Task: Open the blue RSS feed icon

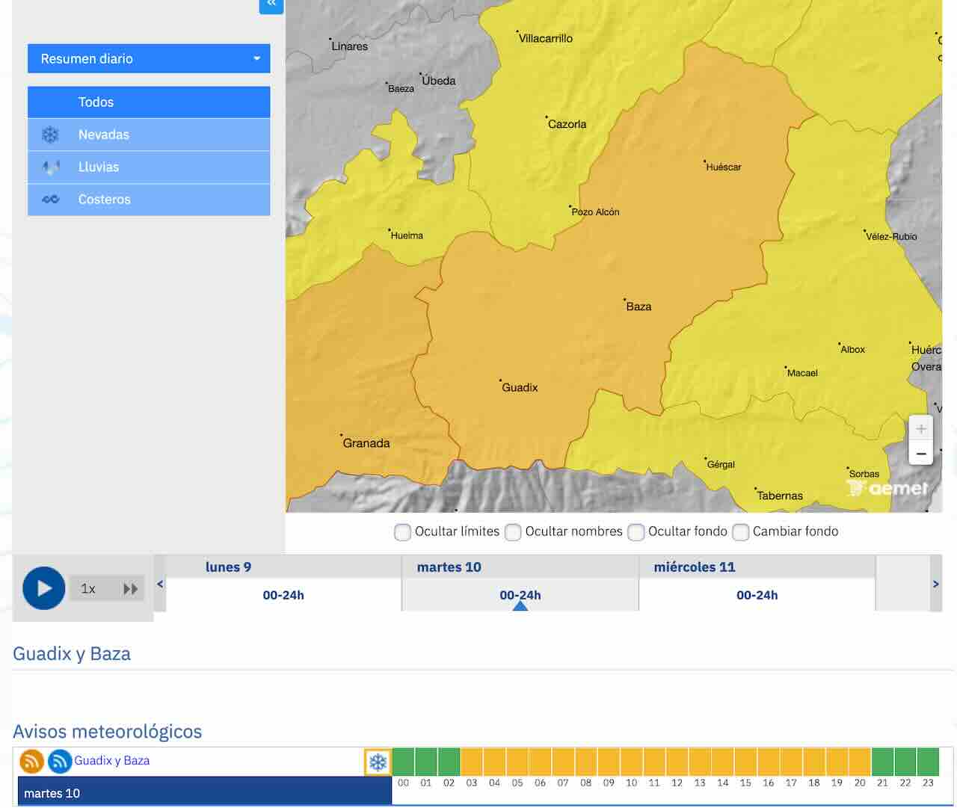Action: [60, 761]
